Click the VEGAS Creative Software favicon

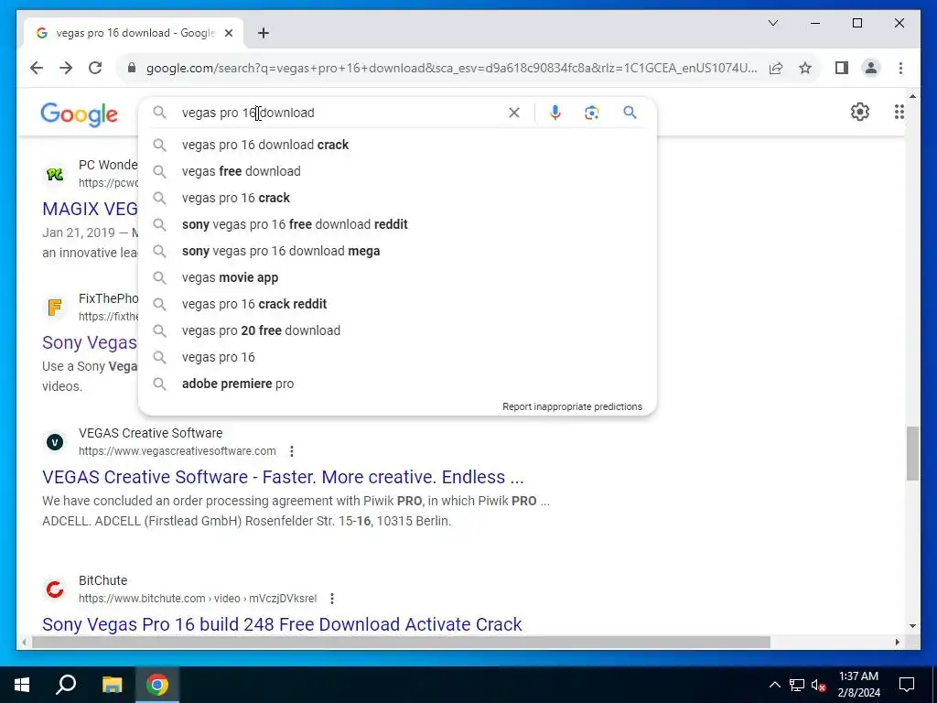55,442
